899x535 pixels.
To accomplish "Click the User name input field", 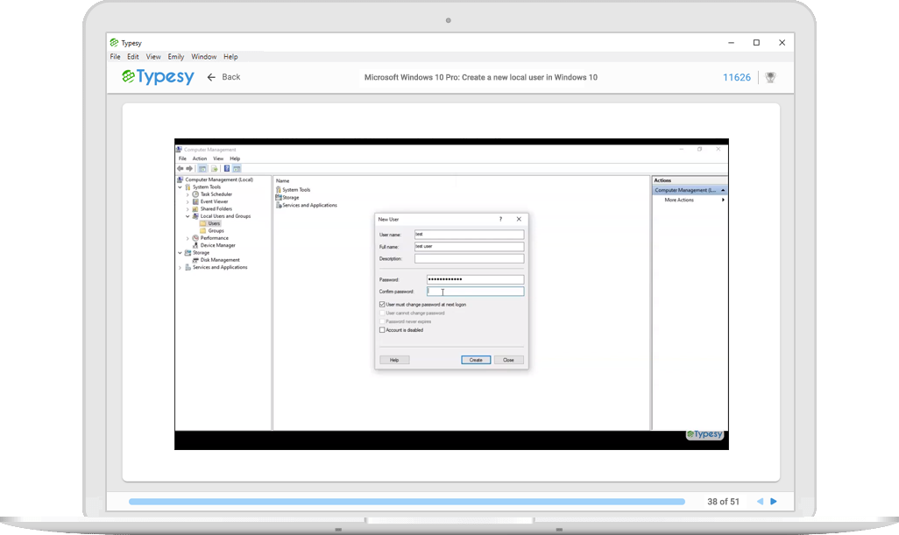I will [469, 235].
